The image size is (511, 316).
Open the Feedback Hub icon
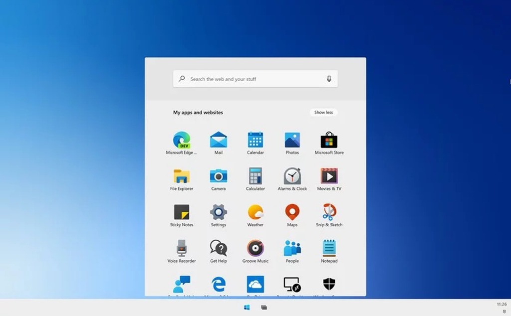click(x=182, y=286)
